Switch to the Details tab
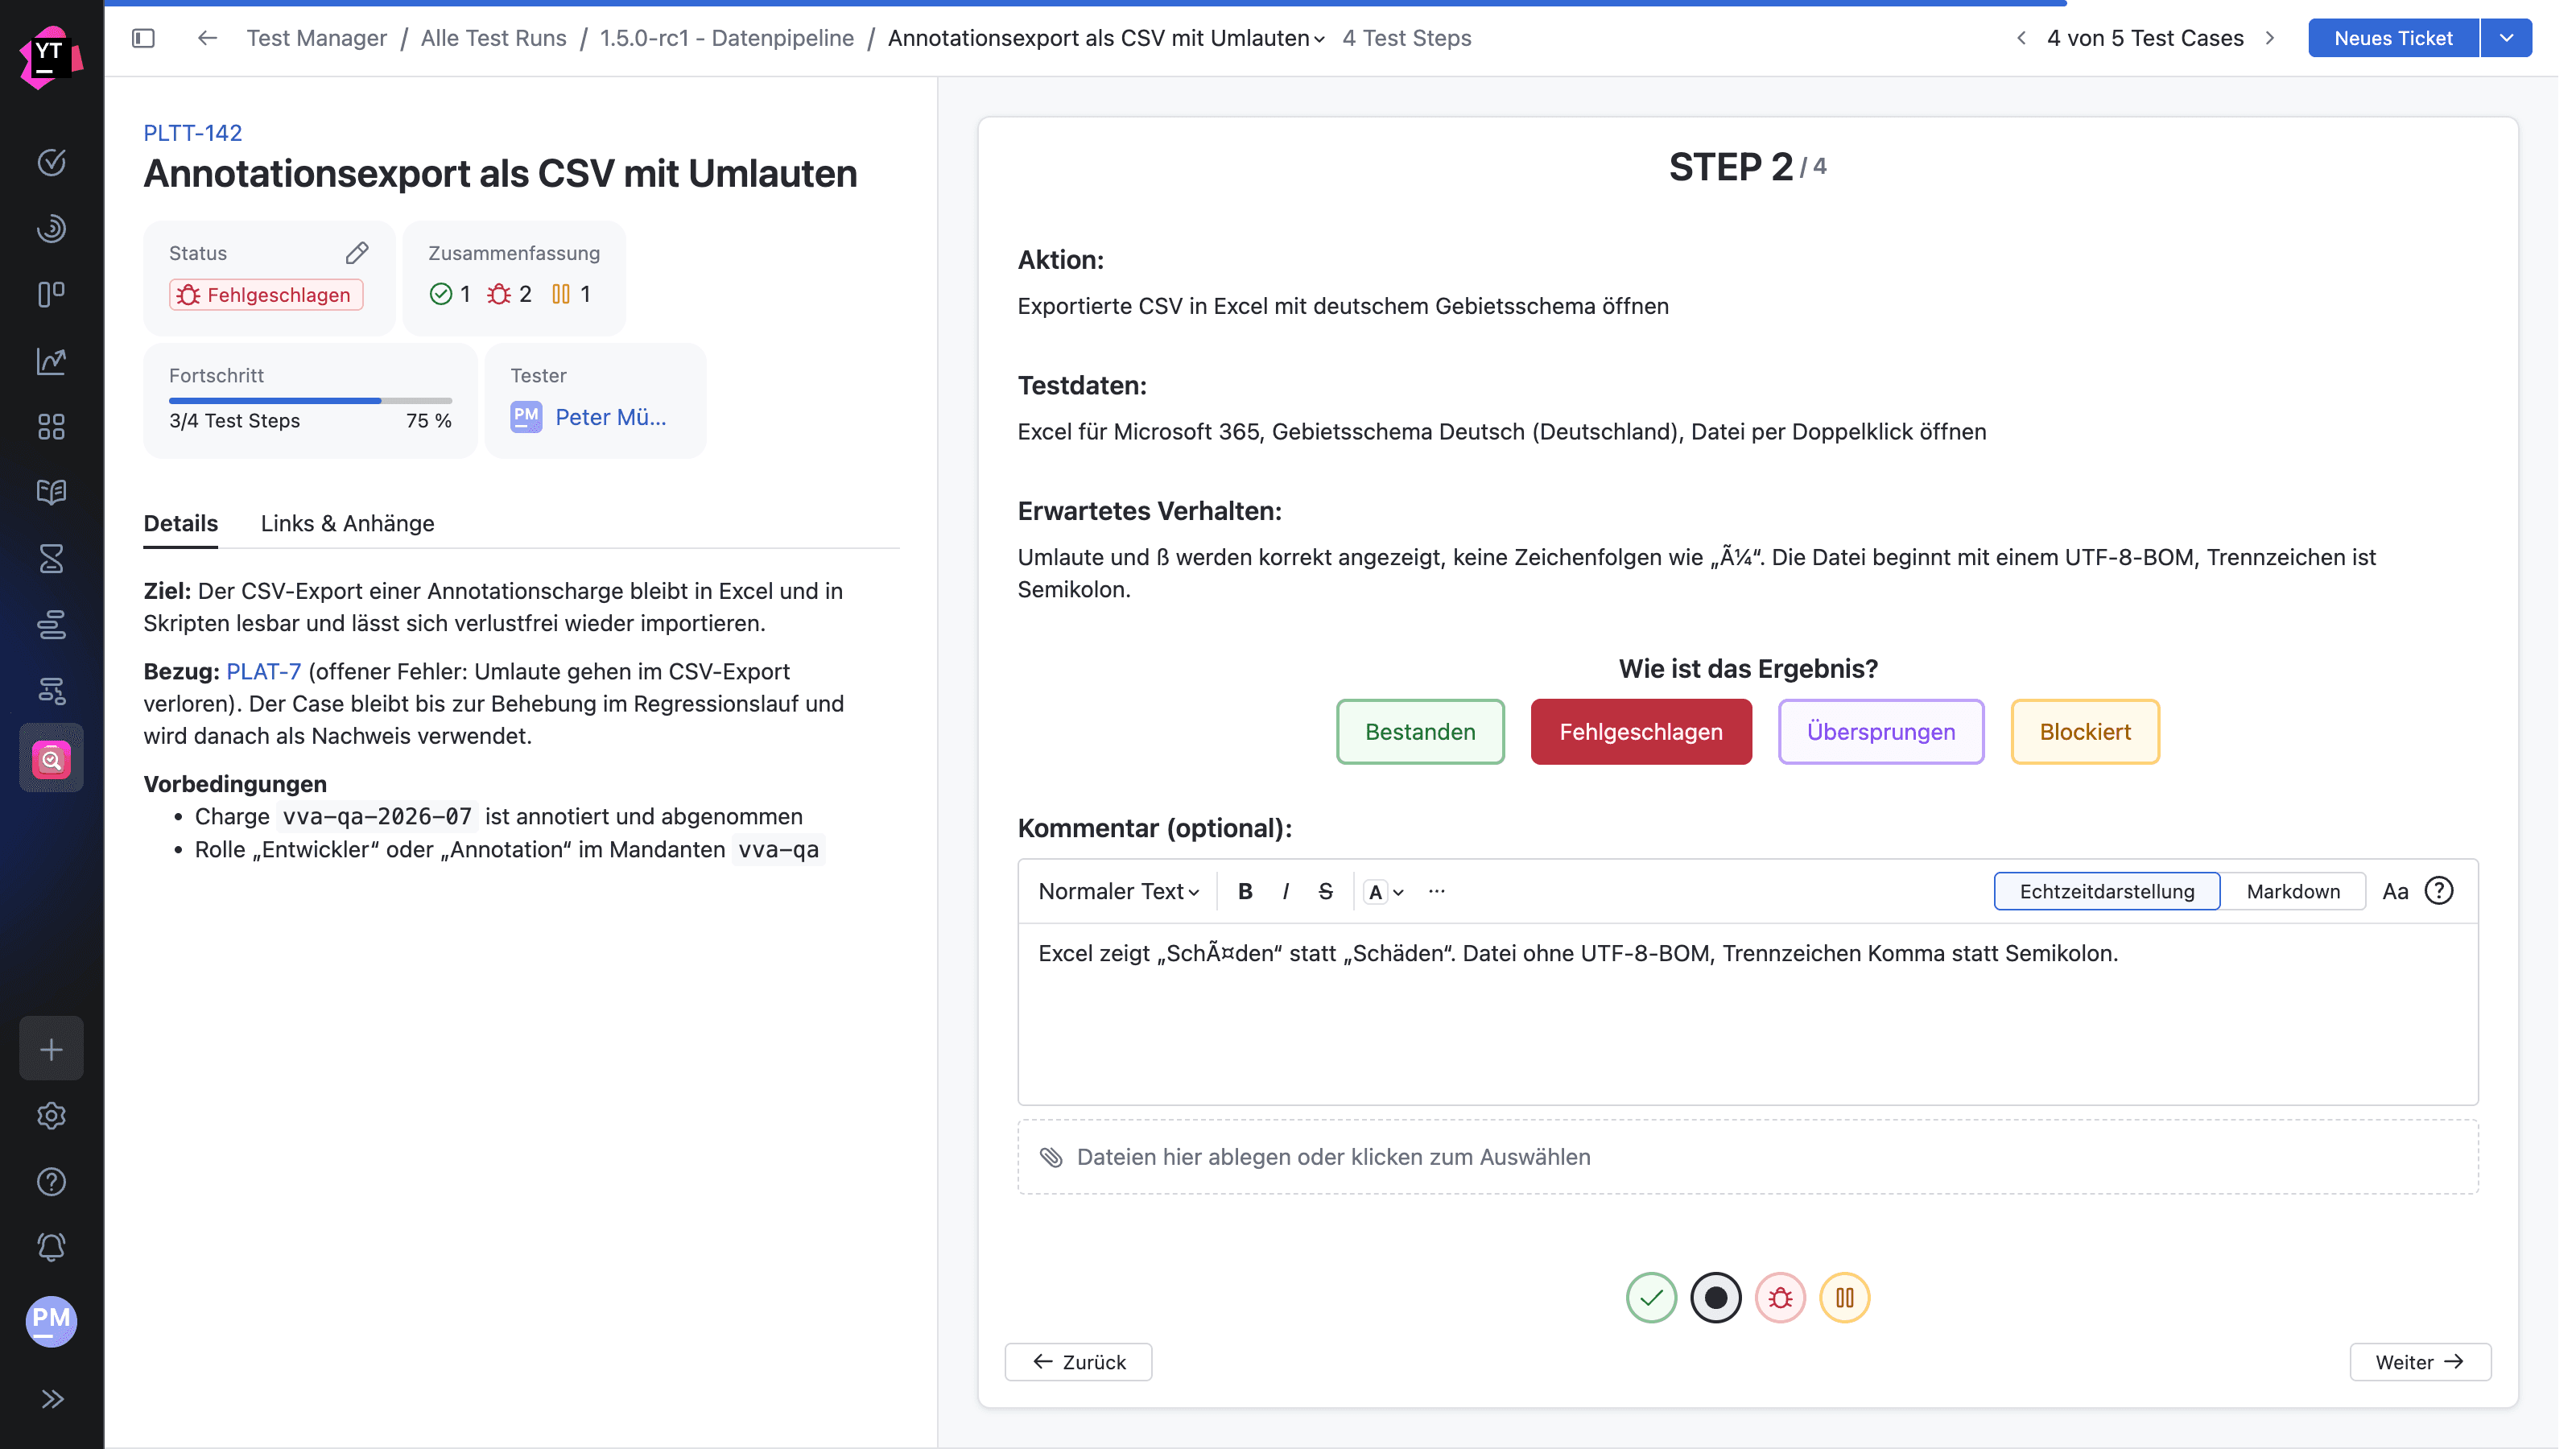 (180, 523)
